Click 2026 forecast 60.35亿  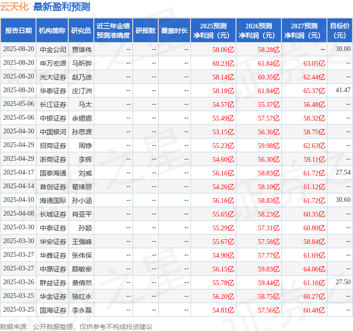(x=269, y=77)
